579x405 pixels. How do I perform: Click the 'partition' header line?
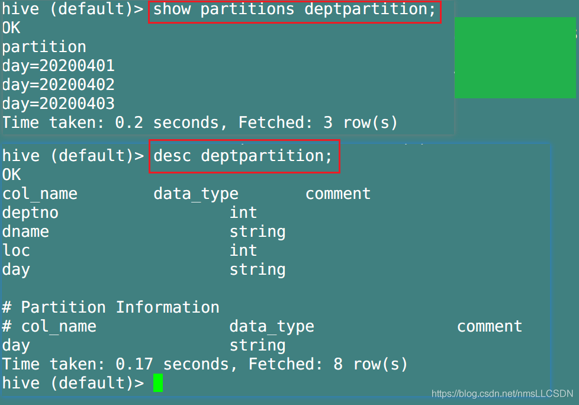pos(44,47)
